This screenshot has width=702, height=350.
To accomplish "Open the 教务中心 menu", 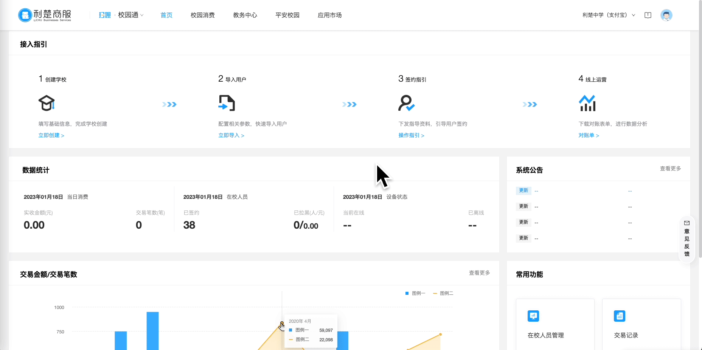I will 245,15.
